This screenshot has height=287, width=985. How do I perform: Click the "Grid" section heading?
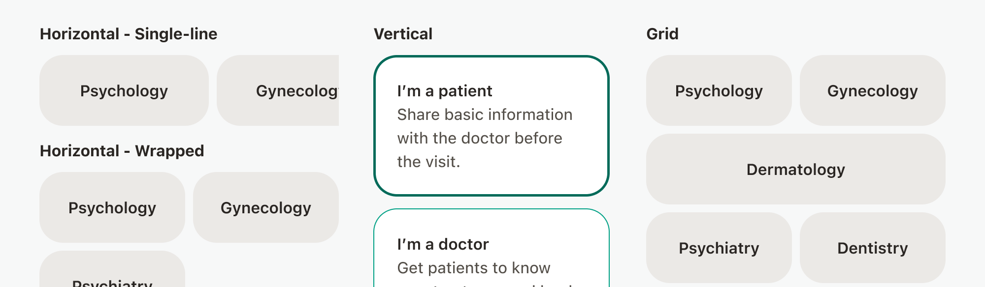662,34
